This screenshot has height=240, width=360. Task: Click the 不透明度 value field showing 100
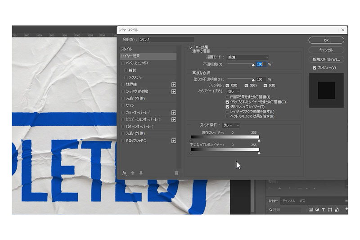(261, 64)
